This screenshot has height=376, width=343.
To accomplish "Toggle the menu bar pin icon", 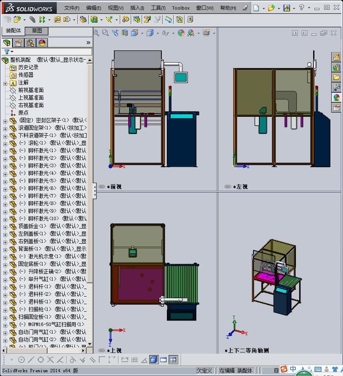I will (245, 8).
